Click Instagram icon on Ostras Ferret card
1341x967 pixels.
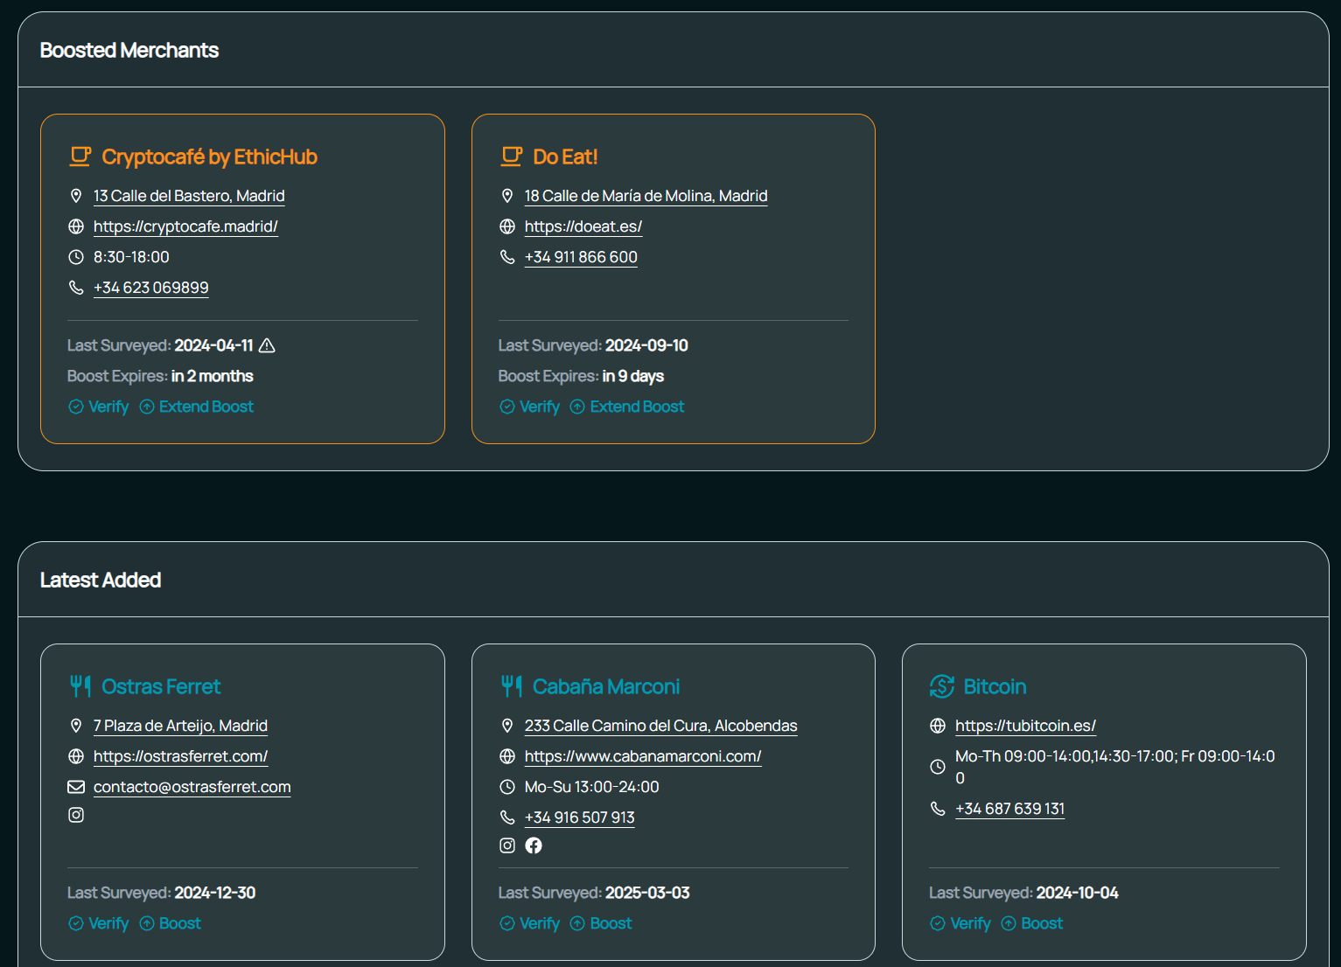click(76, 814)
